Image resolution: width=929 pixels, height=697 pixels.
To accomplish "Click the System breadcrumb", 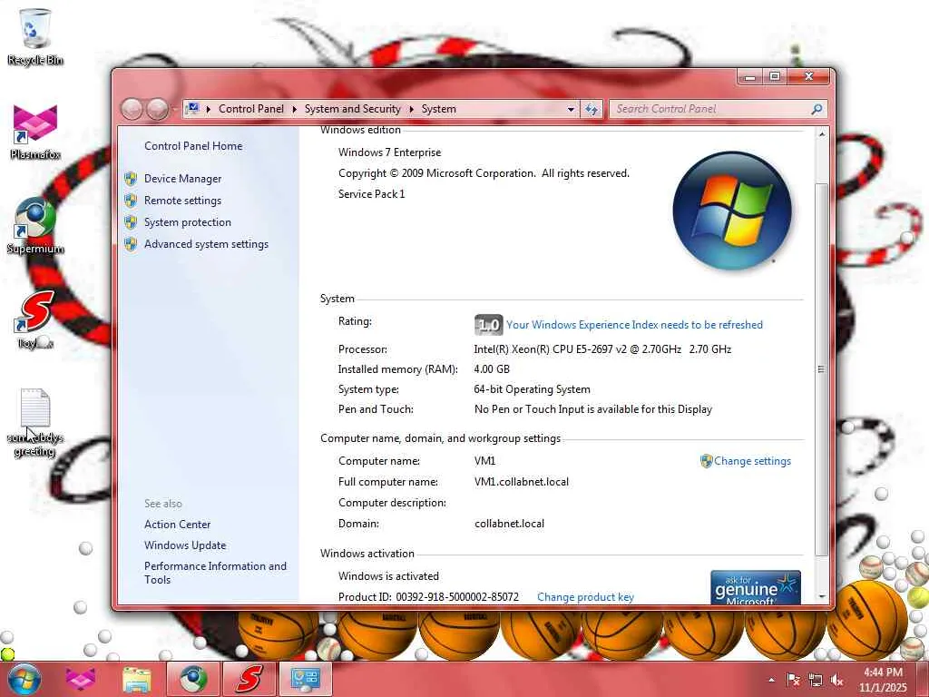I will click(438, 109).
